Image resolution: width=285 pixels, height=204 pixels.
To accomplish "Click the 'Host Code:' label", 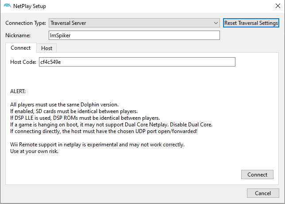I will (23, 62).
